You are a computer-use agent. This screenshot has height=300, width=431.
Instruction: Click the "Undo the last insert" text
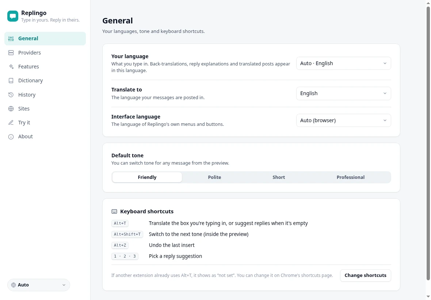pyautogui.click(x=172, y=245)
